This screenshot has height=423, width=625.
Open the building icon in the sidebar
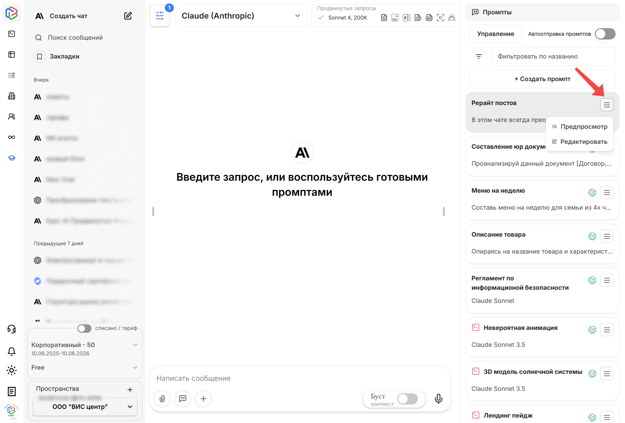pyautogui.click(x=12, y=96)
